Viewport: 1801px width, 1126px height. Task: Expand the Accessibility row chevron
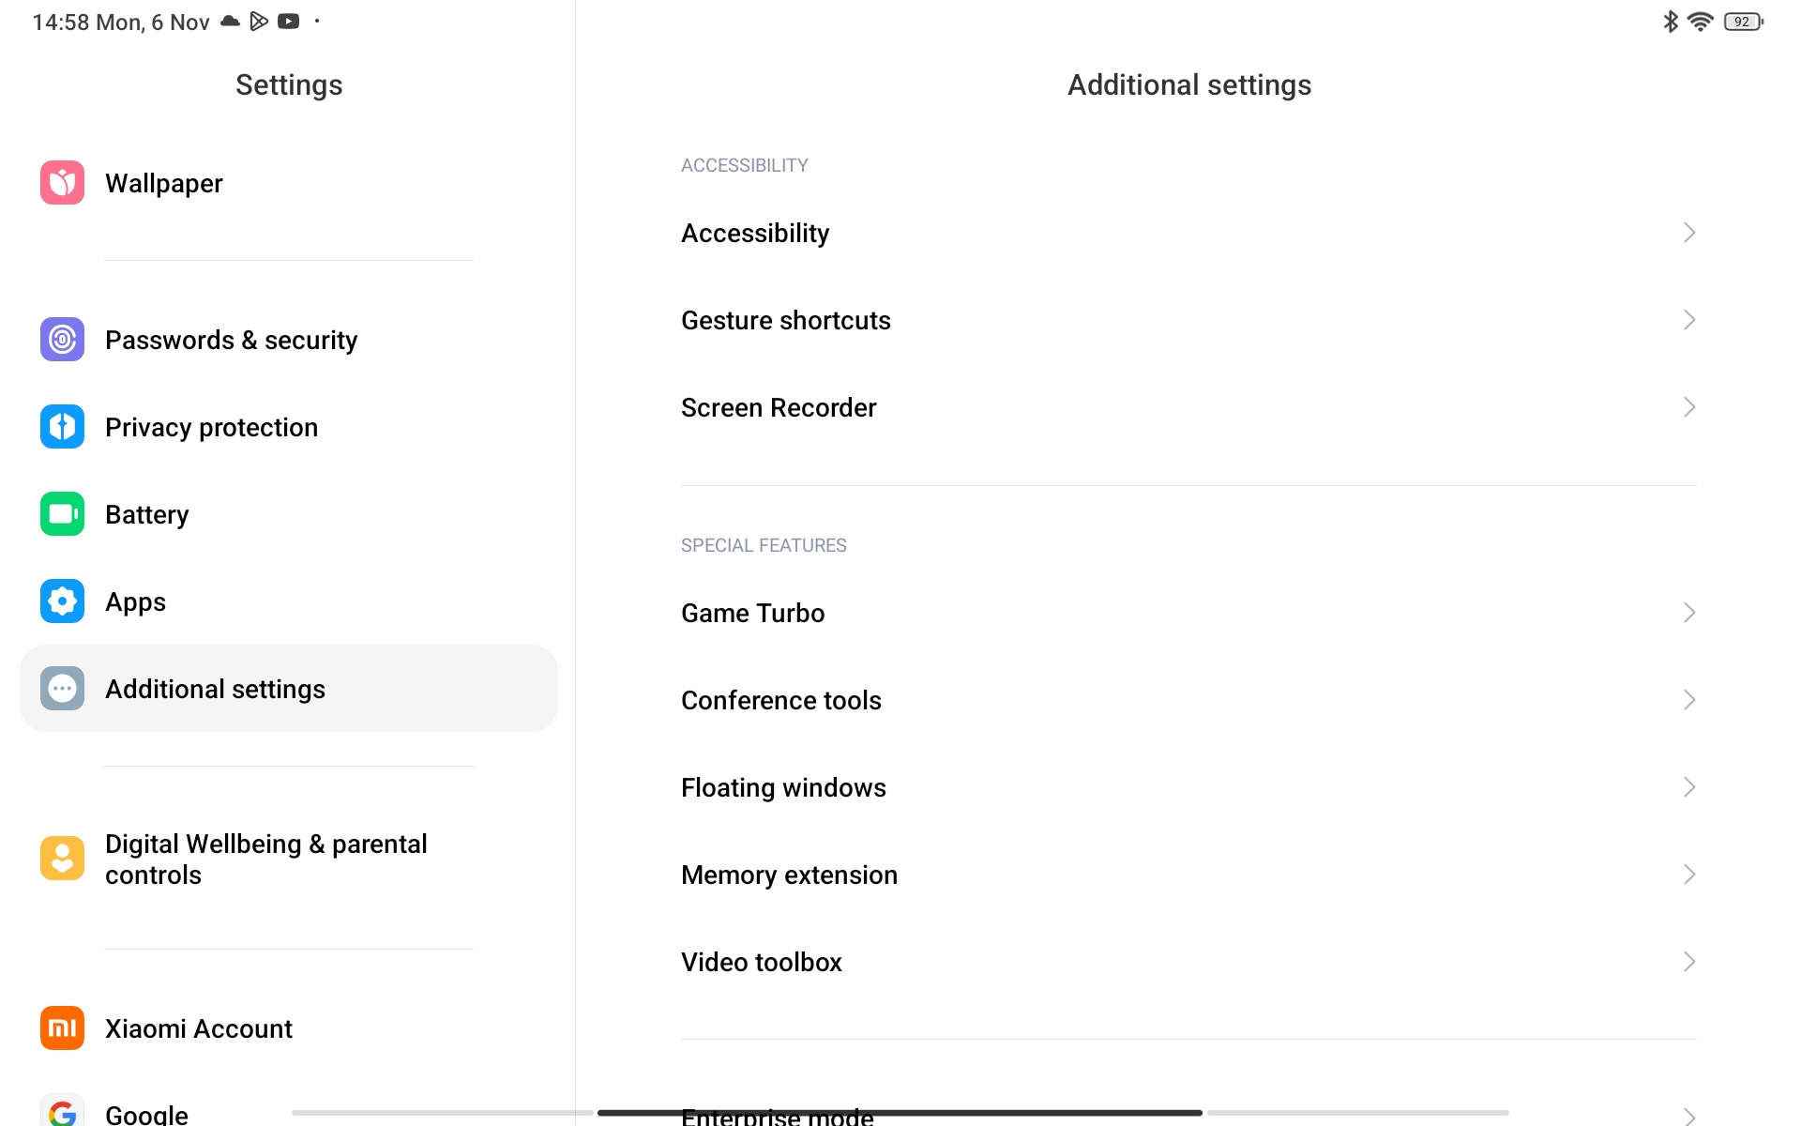1688,233
